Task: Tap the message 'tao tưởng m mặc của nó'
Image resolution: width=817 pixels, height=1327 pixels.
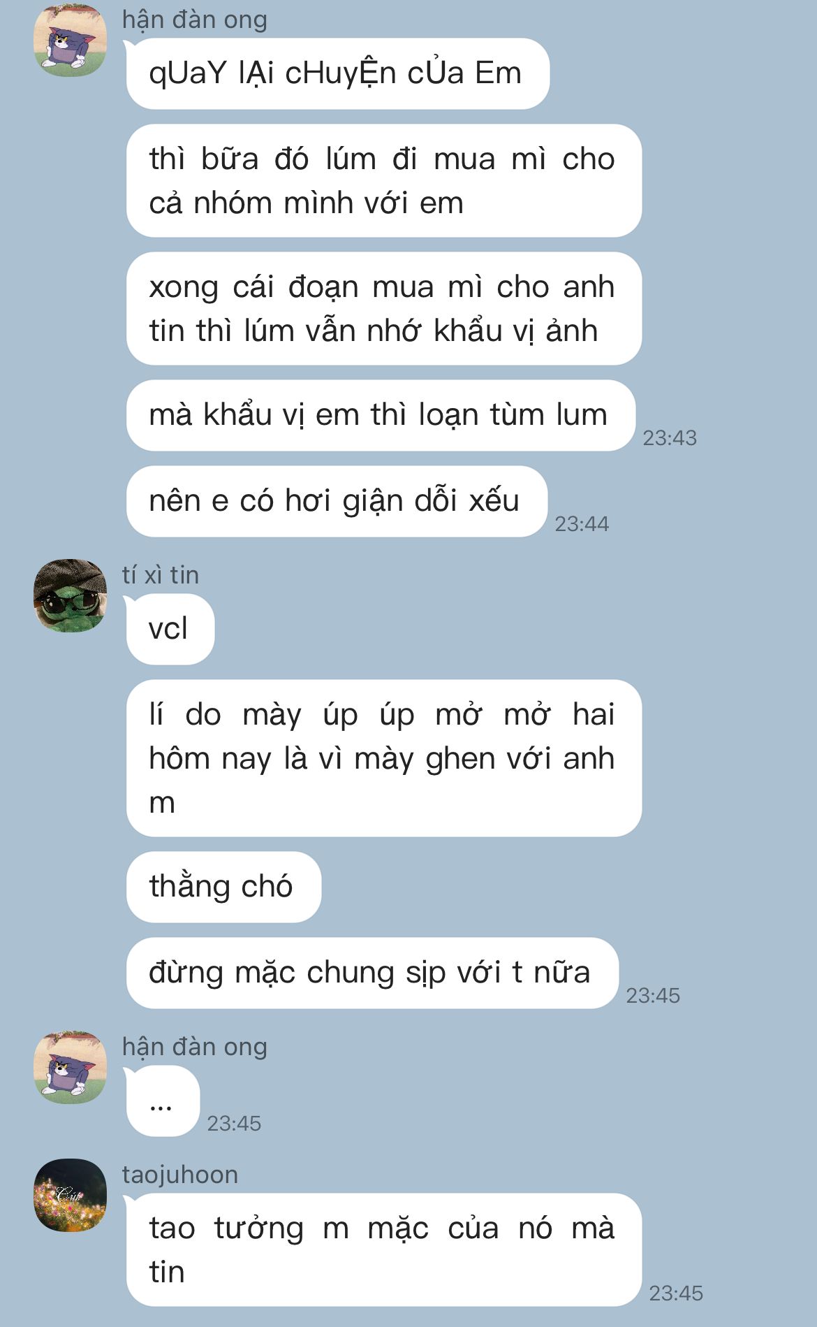Action: point(384,1249)
